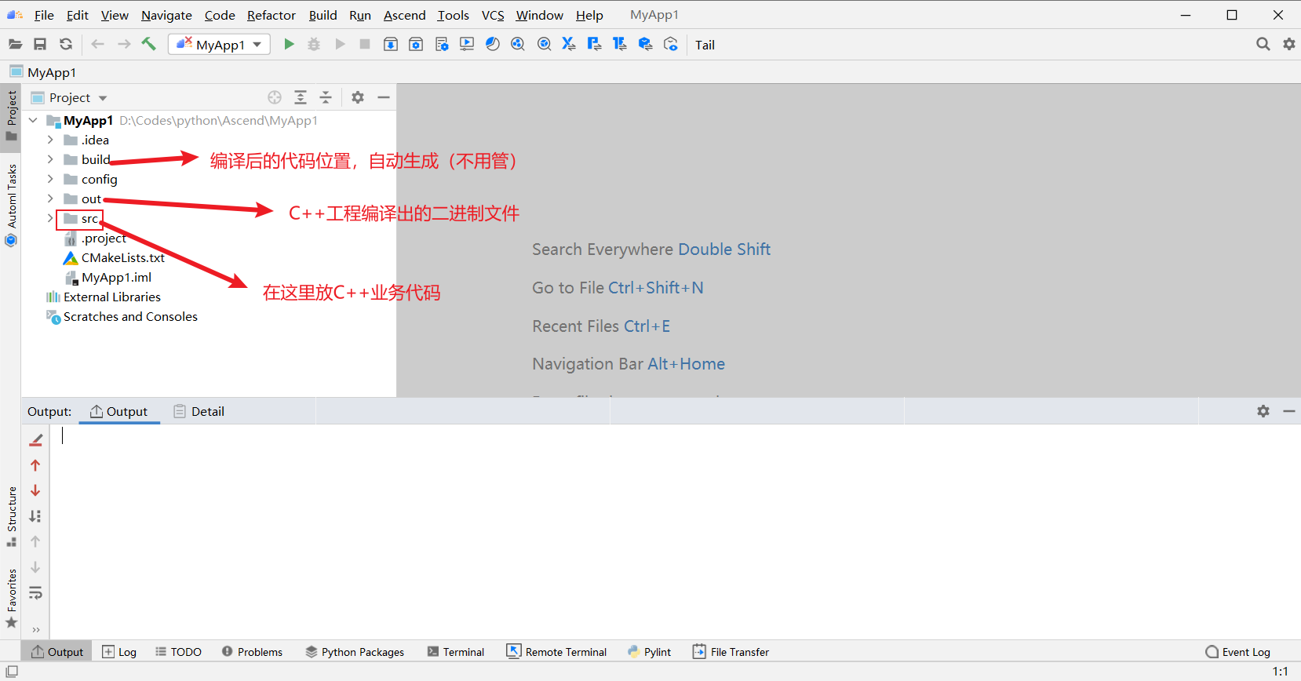Expand the config folder

click(50, 179)
